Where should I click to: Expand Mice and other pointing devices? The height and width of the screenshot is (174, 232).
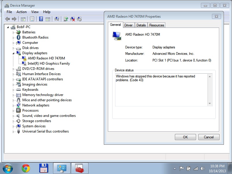tap(13, 100)
